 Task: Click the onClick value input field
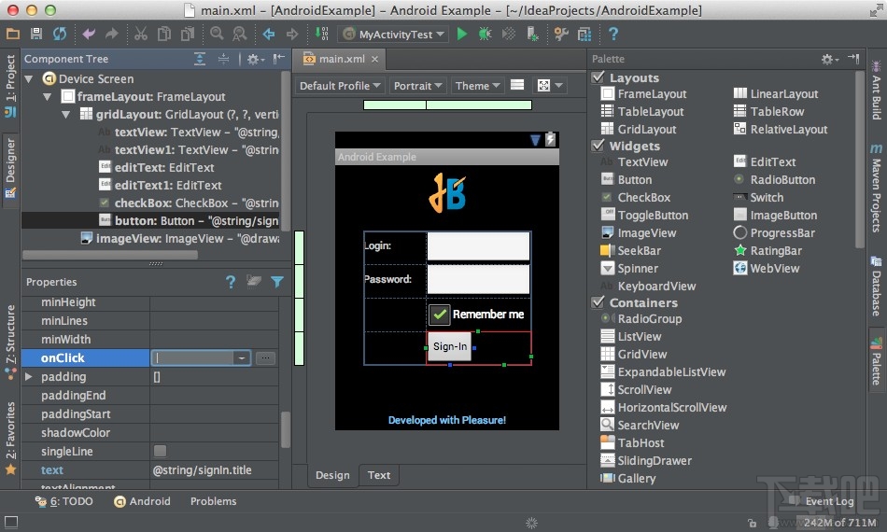click(193, 357)
